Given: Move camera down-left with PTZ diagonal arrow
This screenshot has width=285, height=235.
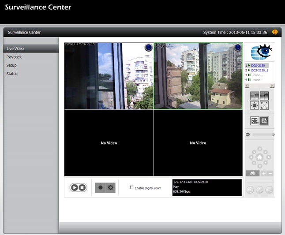Looking at the screenshot, I should pyautogui.click(x=254, y=163).
